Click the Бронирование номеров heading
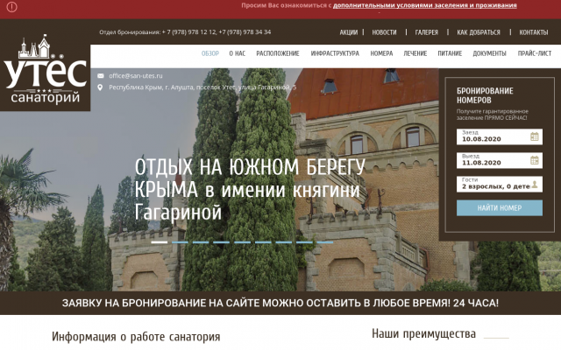 coord(485,95)
